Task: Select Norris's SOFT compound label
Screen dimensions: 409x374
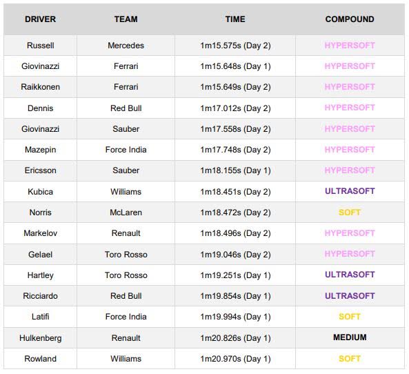Action: [350, 213]
